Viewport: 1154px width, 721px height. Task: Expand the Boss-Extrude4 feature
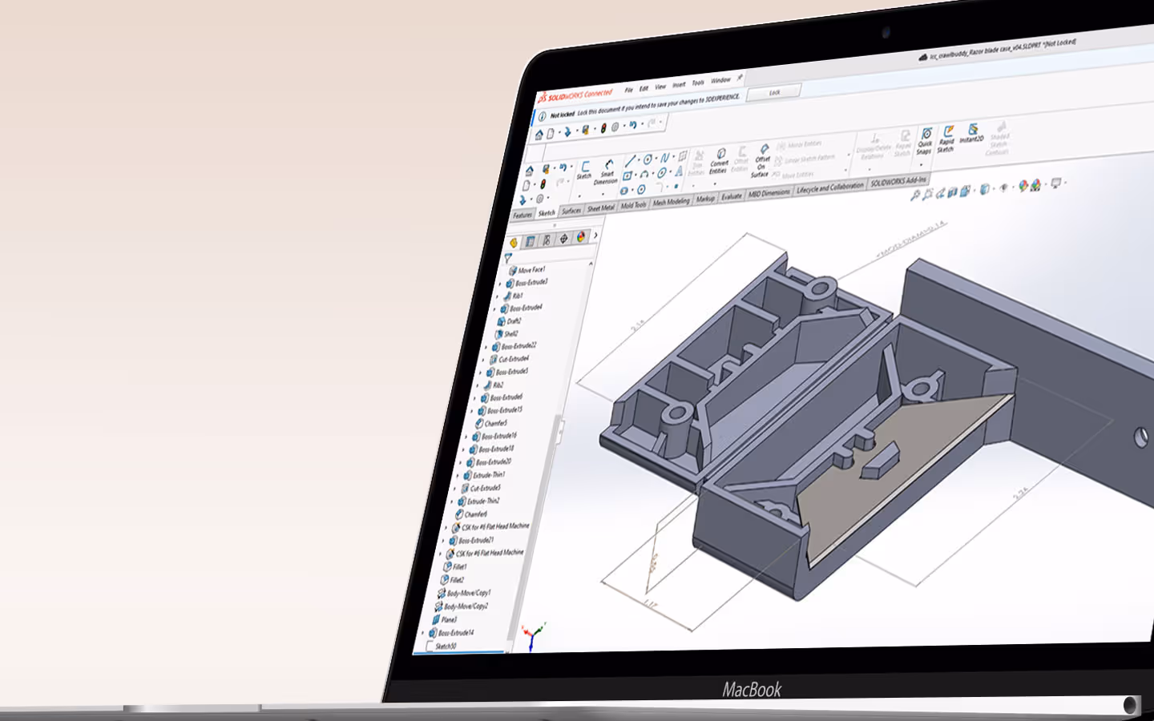pos(495,309)
